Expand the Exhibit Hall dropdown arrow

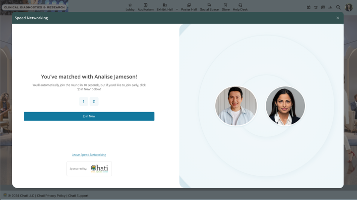point(177,9)
